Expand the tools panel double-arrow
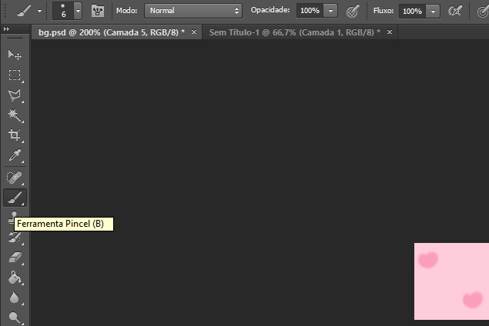This screenshot has width=489, height=326. click(x=6, y=29)
